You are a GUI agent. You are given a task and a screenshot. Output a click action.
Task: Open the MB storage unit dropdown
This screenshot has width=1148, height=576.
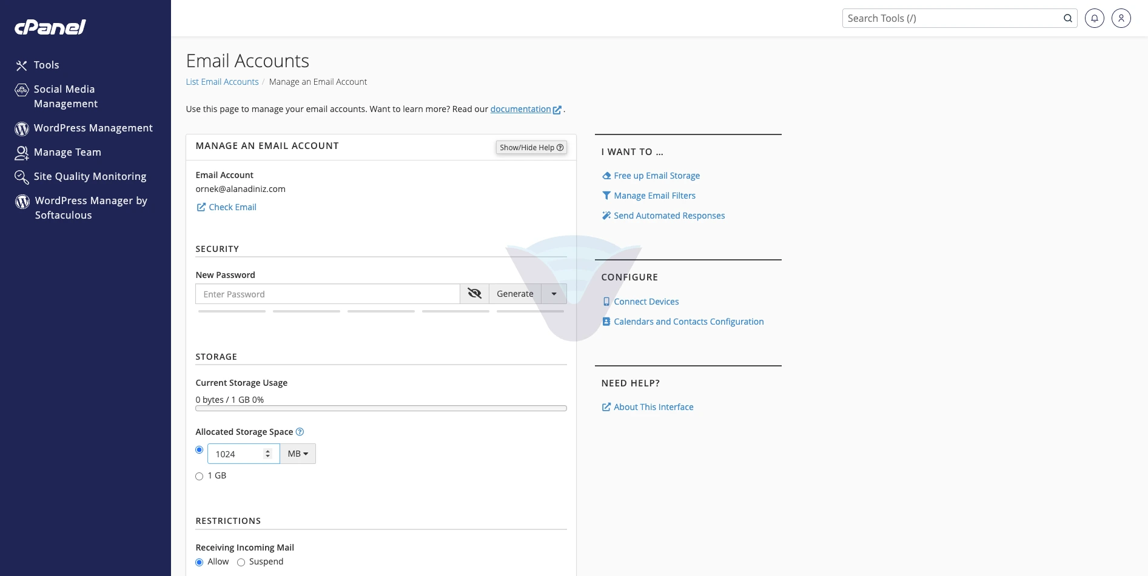pos(298,454)
